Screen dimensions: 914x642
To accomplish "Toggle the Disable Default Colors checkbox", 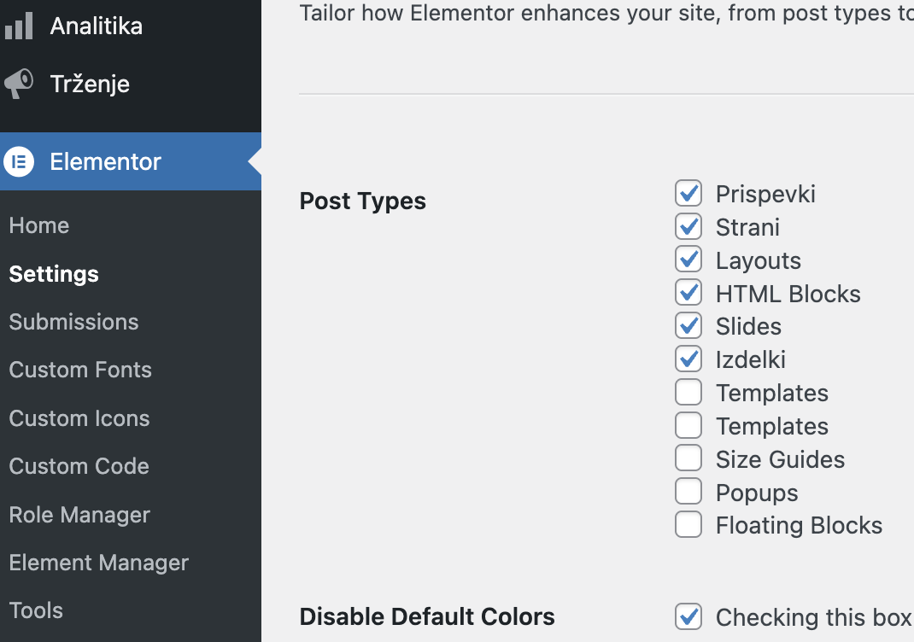I will click(688, 616).
